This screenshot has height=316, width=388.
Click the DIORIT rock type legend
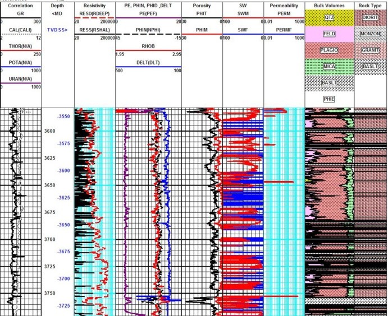point(371,17)
